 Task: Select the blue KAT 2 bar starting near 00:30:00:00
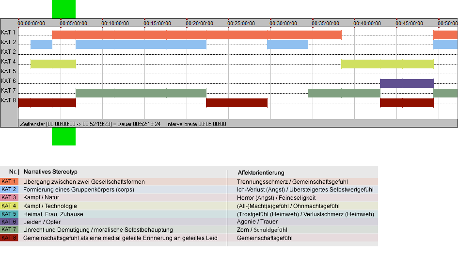pos(287,45)
